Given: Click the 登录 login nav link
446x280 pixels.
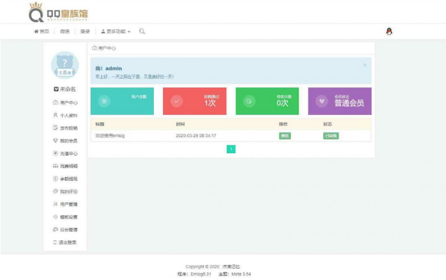Looking at the screenshot, I should 85,32.
